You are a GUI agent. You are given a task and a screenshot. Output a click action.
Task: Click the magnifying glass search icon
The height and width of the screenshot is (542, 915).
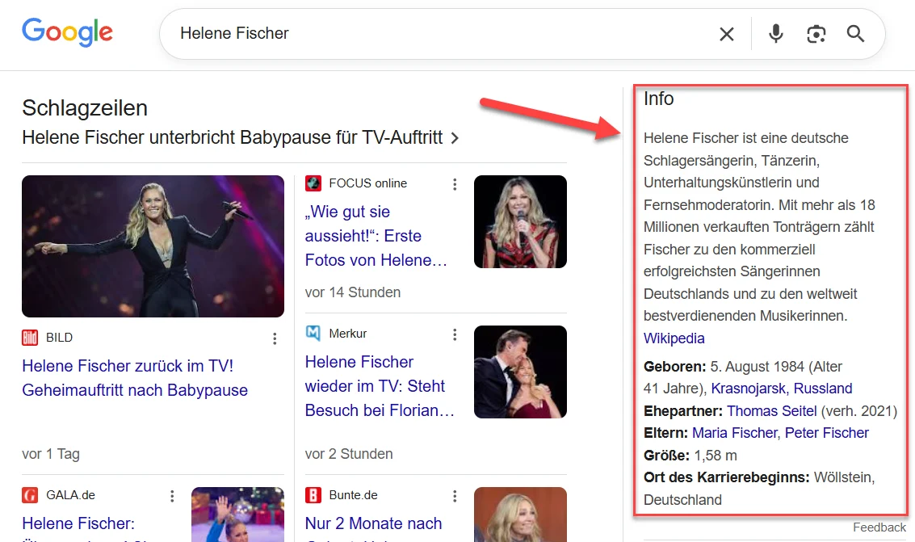pyautogui.click(x=855, y=34)
